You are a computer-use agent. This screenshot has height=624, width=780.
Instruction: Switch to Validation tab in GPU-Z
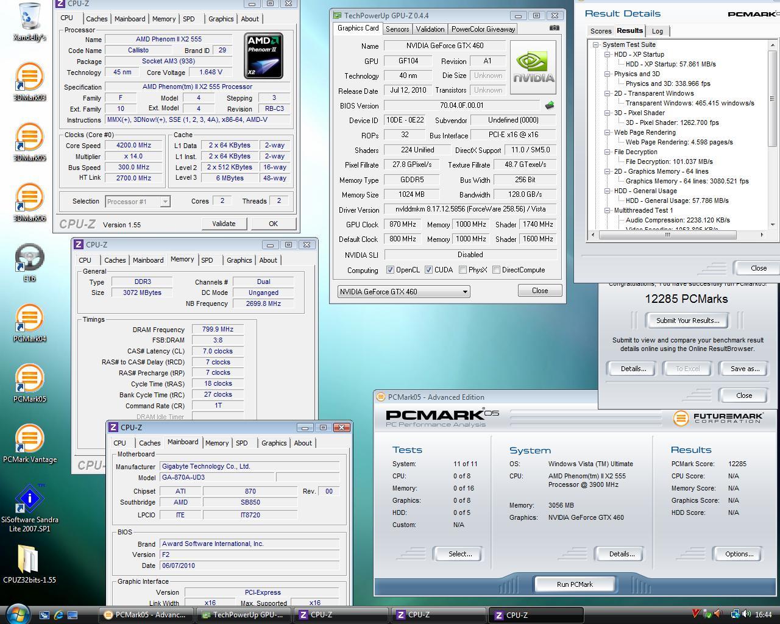click(x=430, y=29)
